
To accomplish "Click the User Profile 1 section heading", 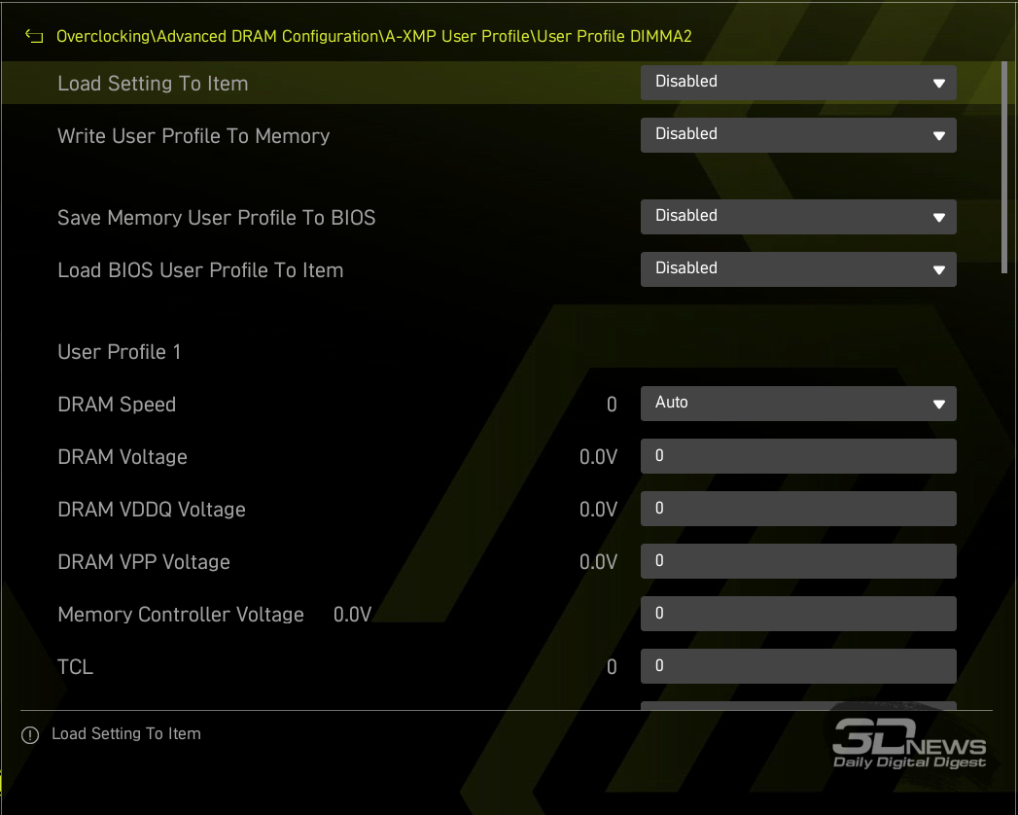I will (119, 352).
